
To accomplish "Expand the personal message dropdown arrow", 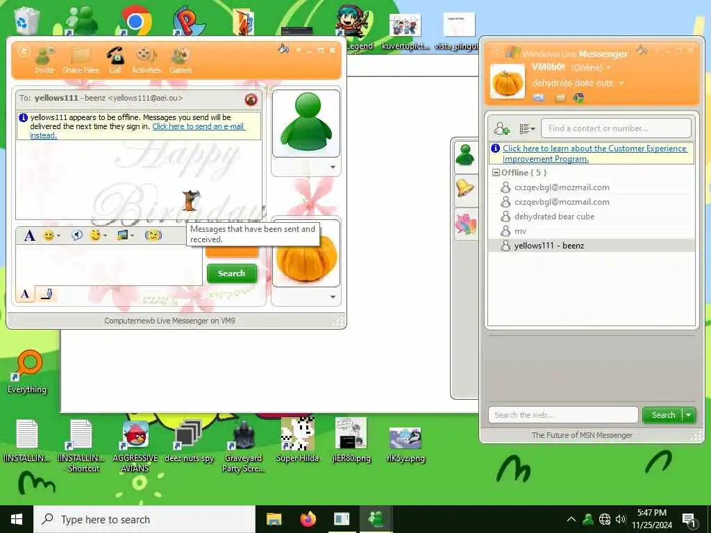I will (621, 83).
